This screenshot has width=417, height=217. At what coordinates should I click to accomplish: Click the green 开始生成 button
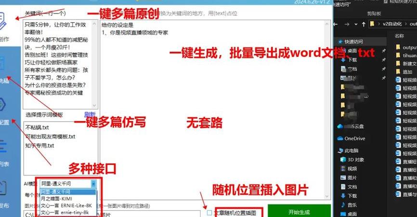[x=299, y=211]
